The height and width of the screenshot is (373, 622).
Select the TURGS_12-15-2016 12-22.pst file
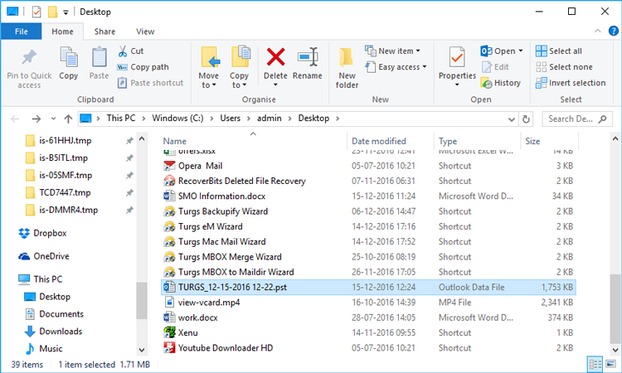[368, 287]
